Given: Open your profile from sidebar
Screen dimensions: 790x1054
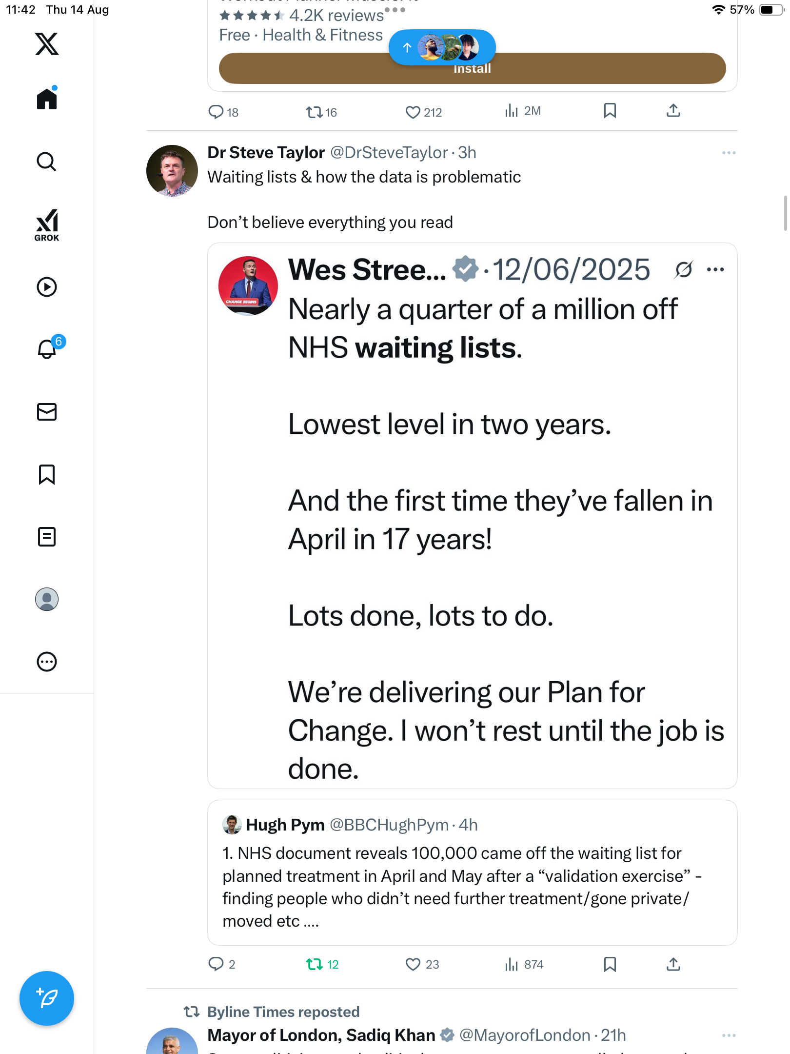Looking at the screenshot, I should (47, 599).
